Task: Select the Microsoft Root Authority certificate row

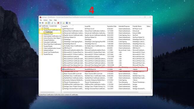Action: click(106, 57)
